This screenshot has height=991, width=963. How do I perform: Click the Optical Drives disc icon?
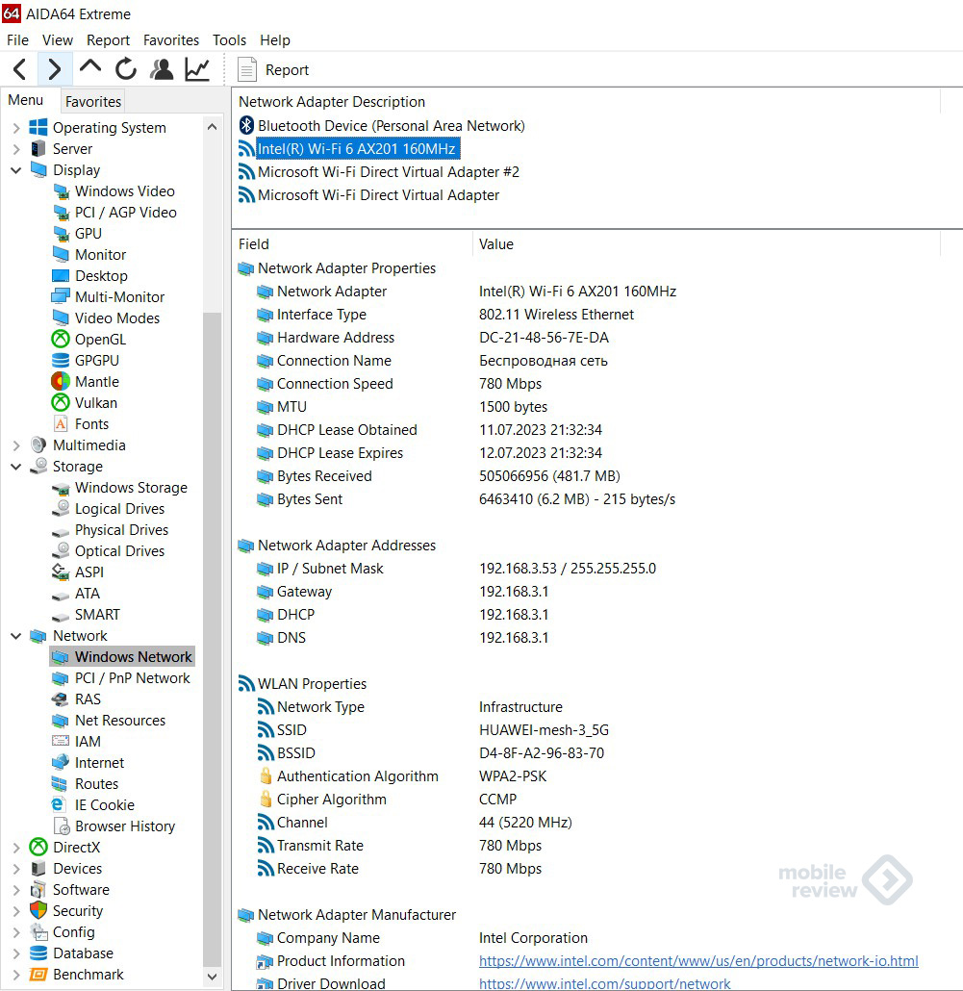(62, 550)
